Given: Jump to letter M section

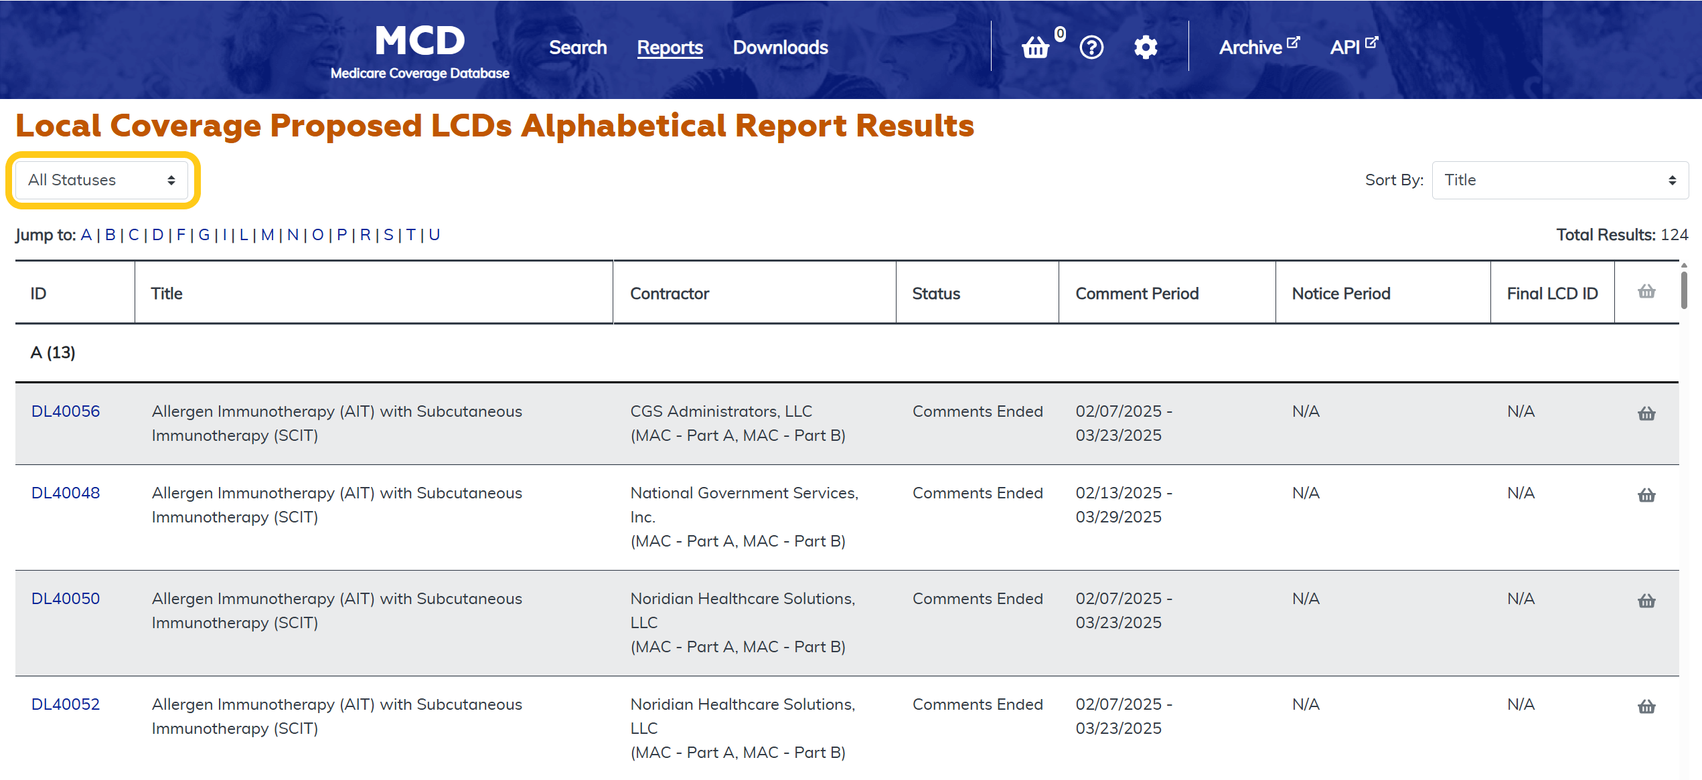Looking at the screenshot, I should (267, 235).
